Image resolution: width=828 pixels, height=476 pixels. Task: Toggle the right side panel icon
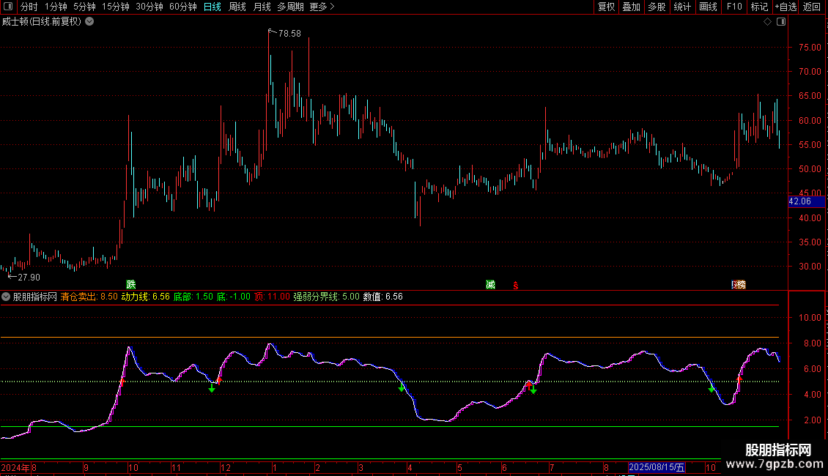point(781,21)
